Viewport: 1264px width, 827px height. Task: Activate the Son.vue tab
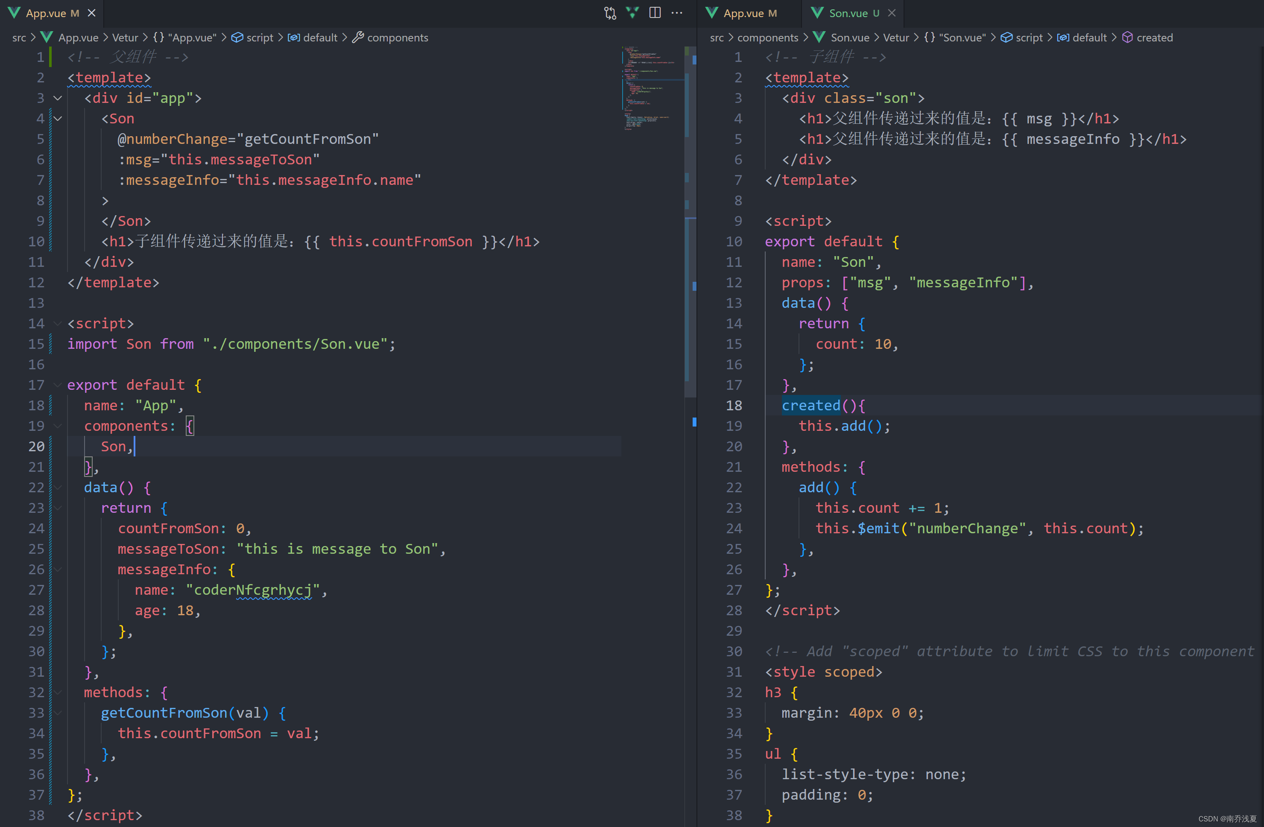pyautogui.click(x=848, y=13)
